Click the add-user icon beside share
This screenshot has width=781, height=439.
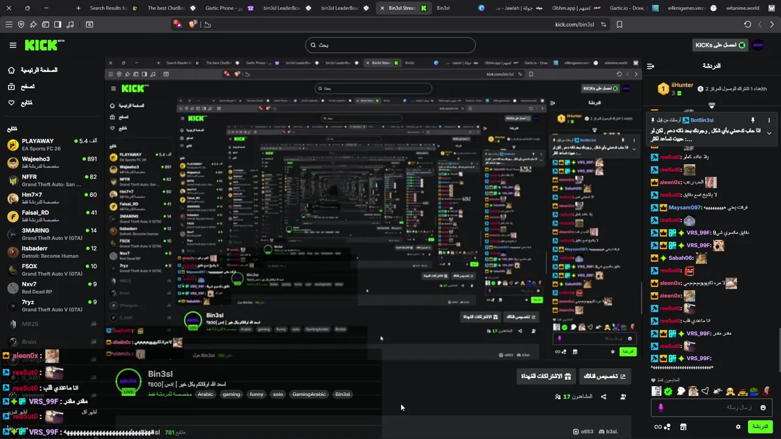[623, 397]
